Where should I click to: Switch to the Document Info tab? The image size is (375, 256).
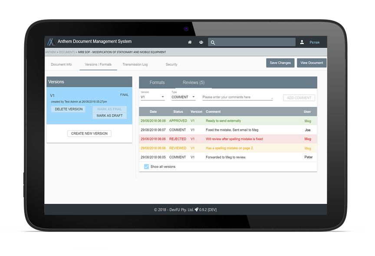(x=61, y=64)
